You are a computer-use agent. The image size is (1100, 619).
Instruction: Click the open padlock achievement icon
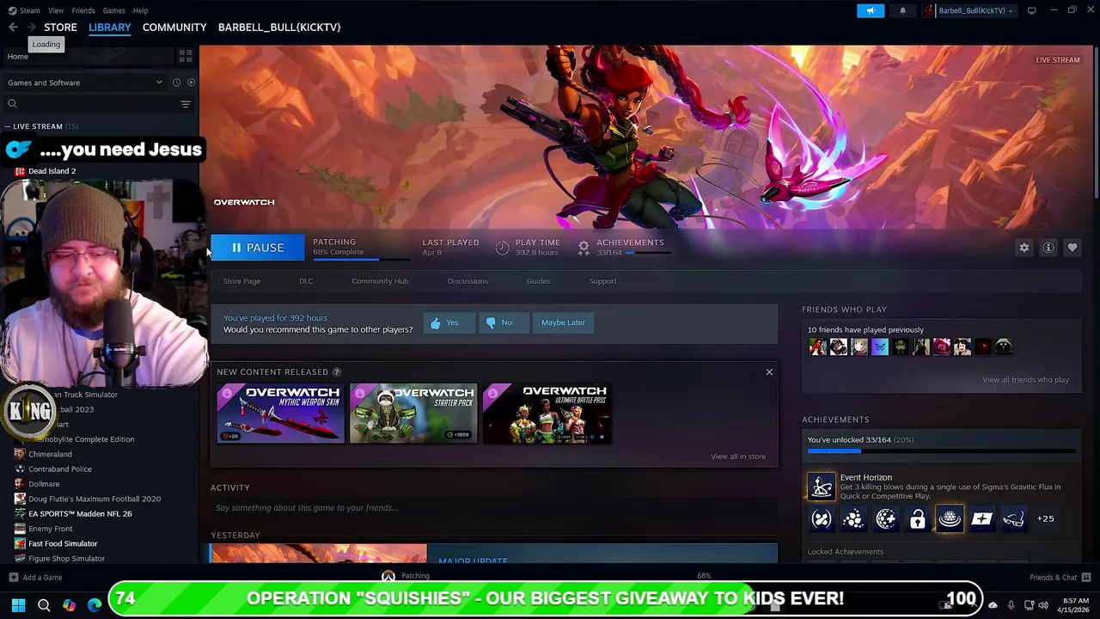point(917,518)
